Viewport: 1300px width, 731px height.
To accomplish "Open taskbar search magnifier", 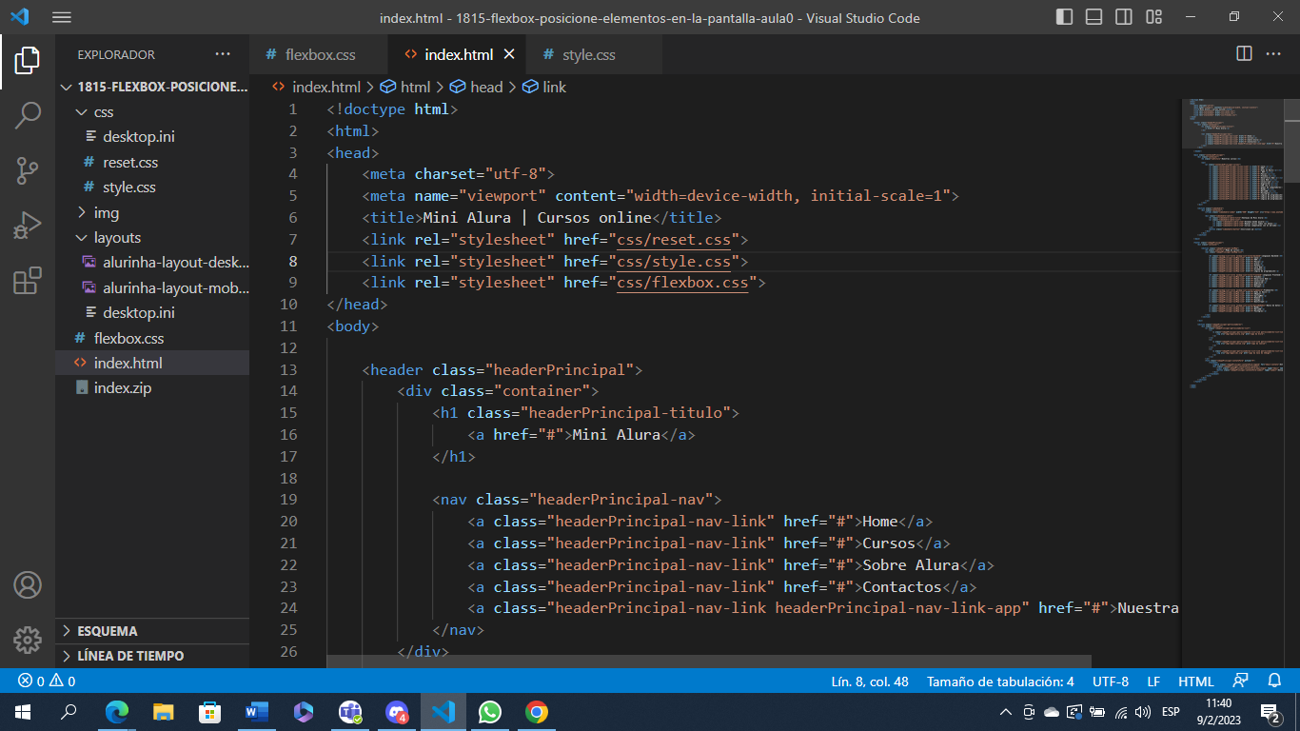I will (69, 711).
